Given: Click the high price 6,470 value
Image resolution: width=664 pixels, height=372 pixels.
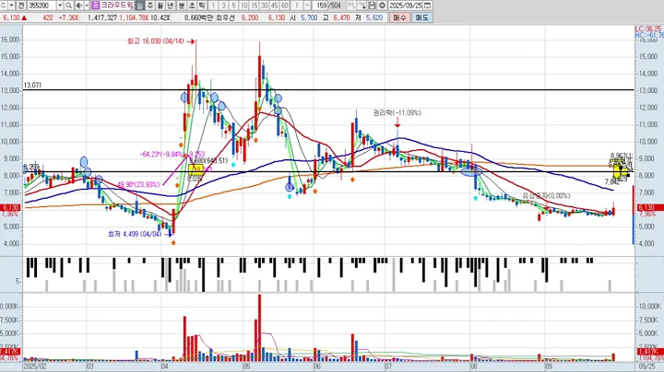Looking at the screenshot, I should point(341,17).
